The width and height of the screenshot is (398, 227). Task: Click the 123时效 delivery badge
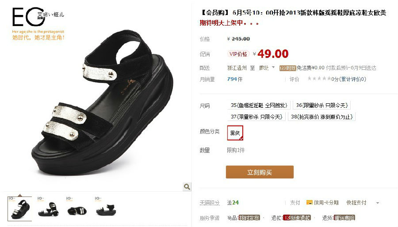pos(287,68)
